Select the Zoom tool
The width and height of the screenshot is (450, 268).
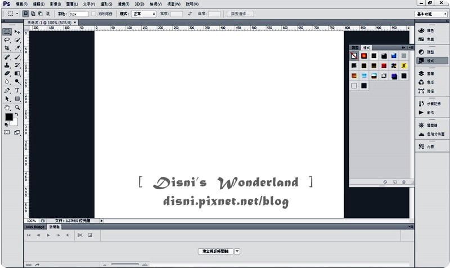pyautogui.click(x=17, y=108)
